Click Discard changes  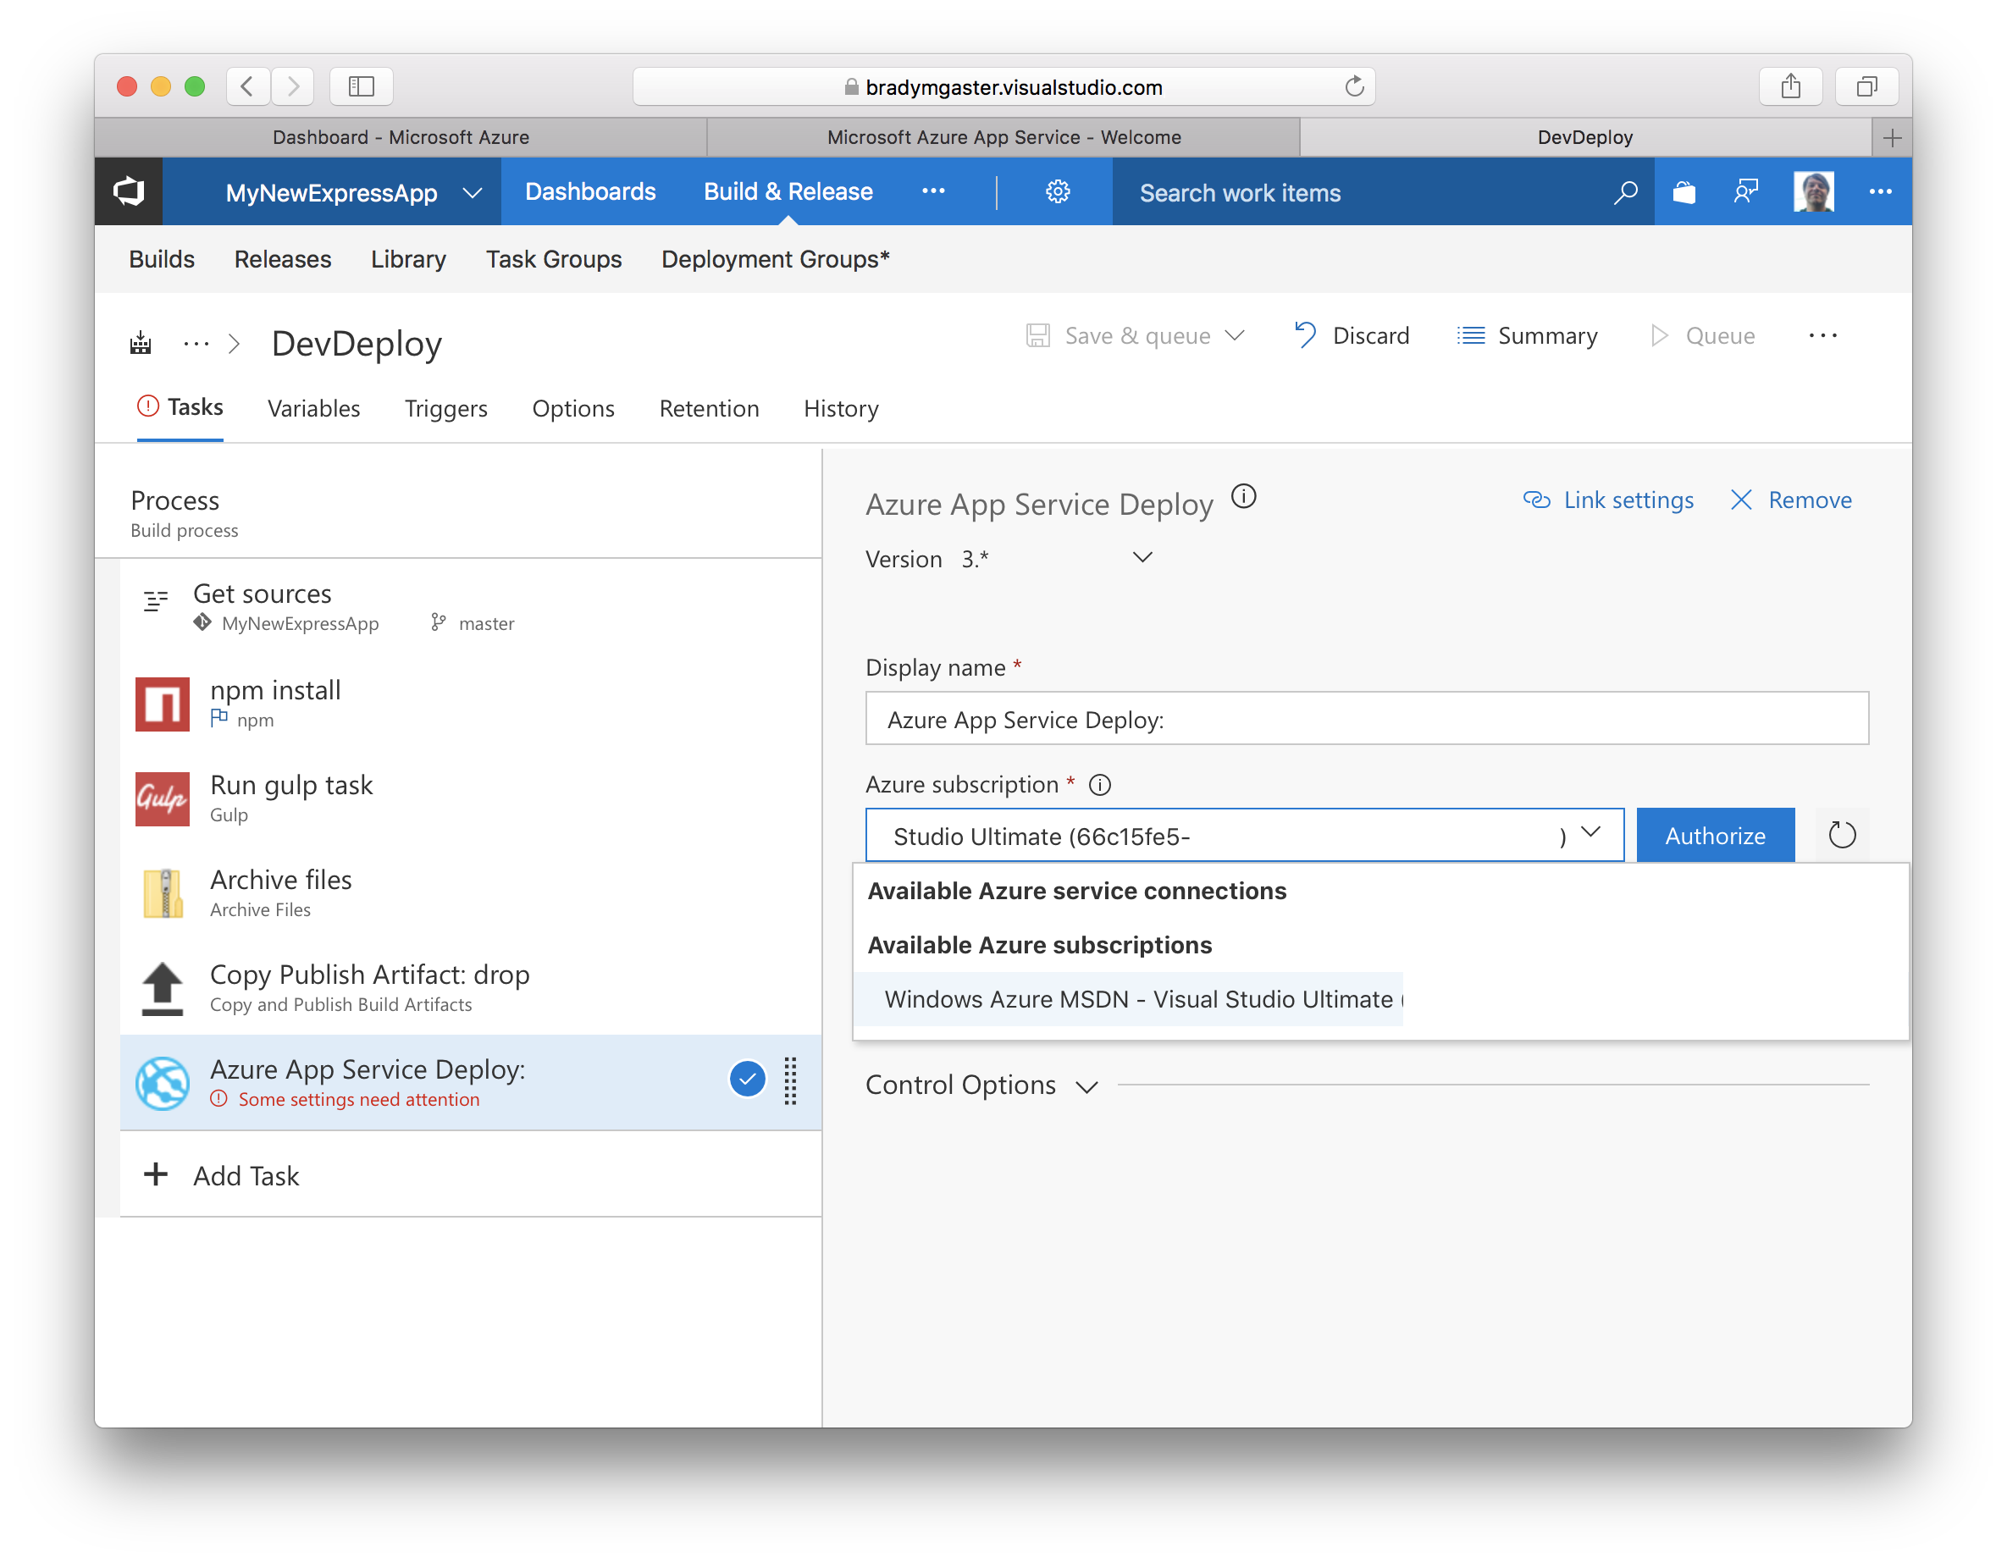(1351, 335)
